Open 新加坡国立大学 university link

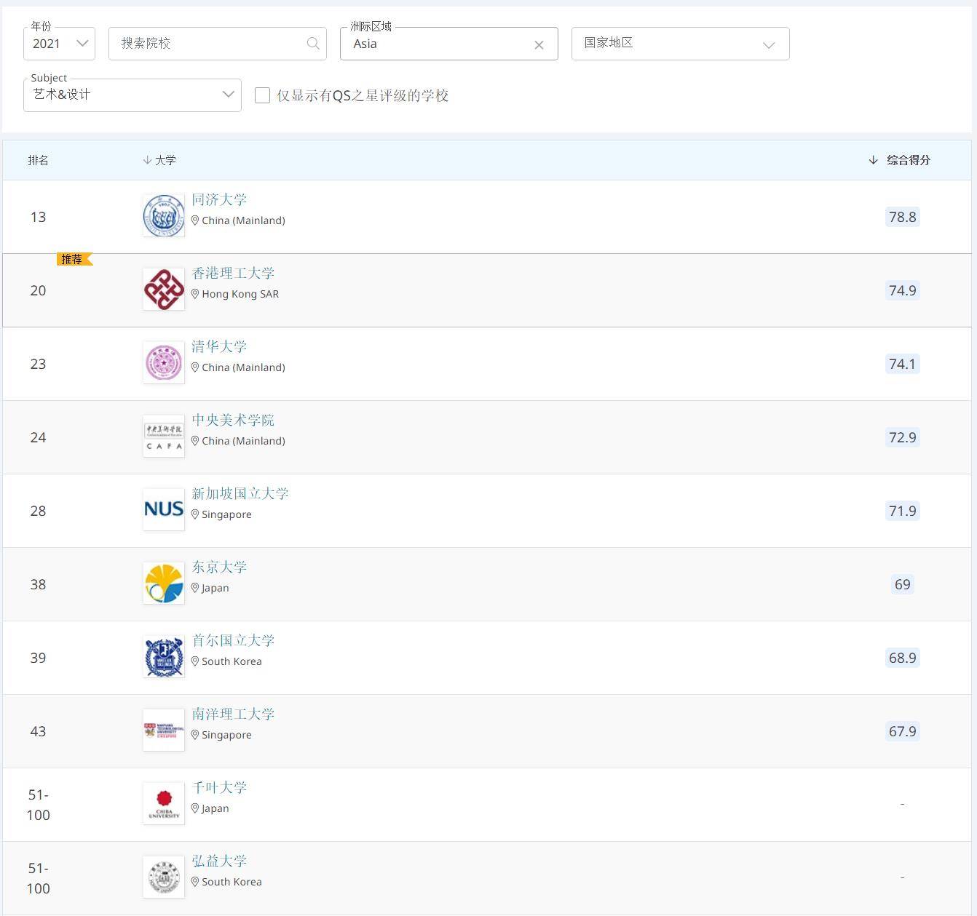click(240, 493)
